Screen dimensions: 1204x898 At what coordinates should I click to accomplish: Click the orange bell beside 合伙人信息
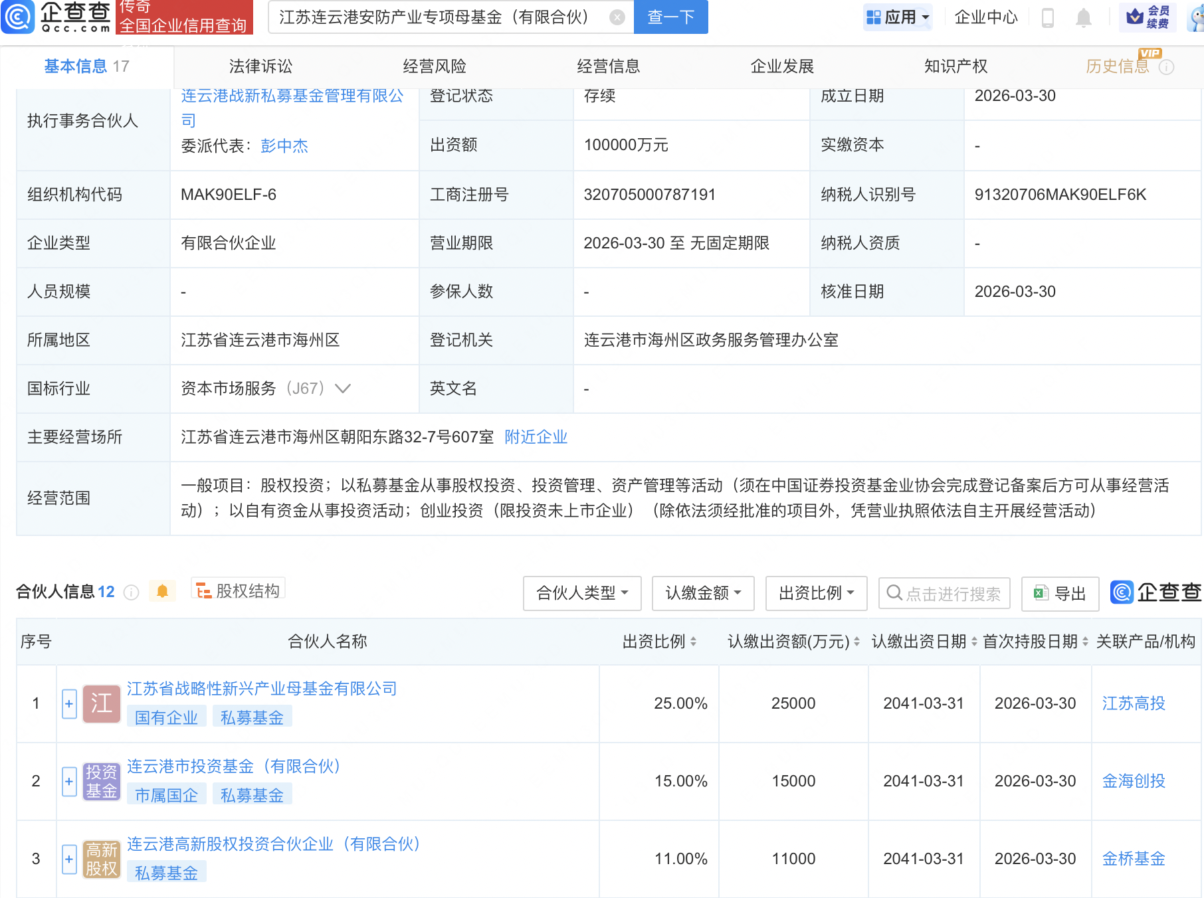pyautogui.click(x=162, y=591)
